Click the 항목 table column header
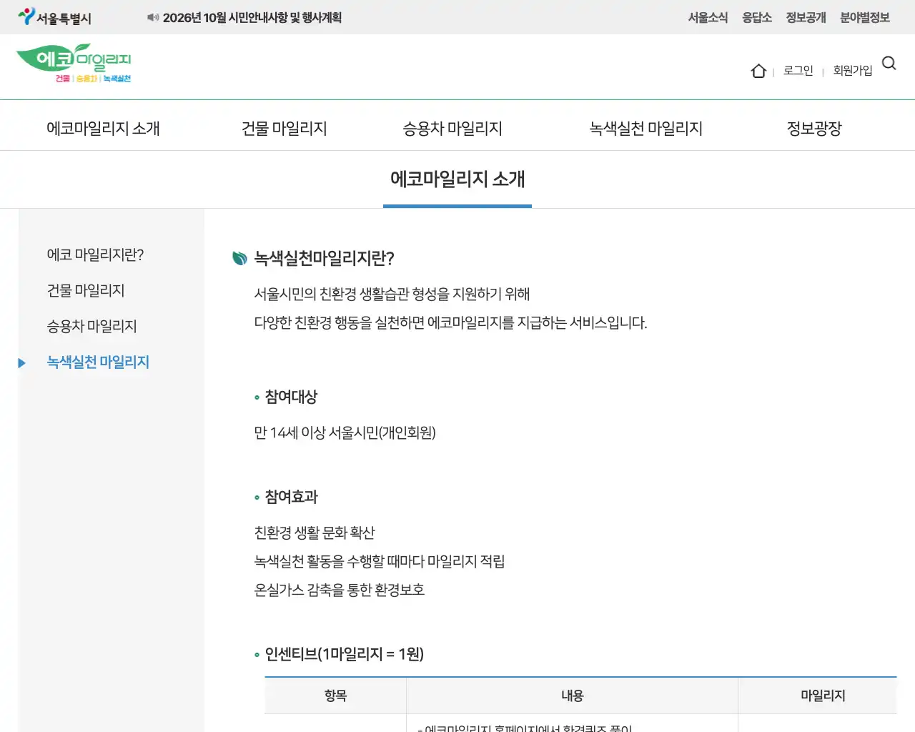This screenshot has width=915, height=732. (335, 696)
